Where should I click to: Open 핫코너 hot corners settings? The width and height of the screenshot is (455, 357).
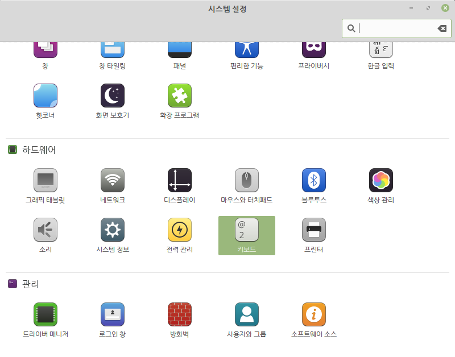tap(45, 96)
